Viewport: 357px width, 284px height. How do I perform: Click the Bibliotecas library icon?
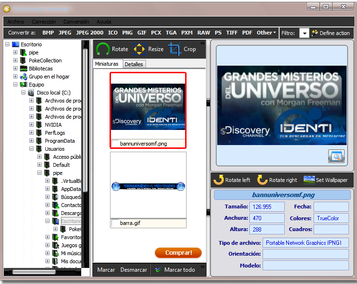pyautogui.click(x=24, y=69)
